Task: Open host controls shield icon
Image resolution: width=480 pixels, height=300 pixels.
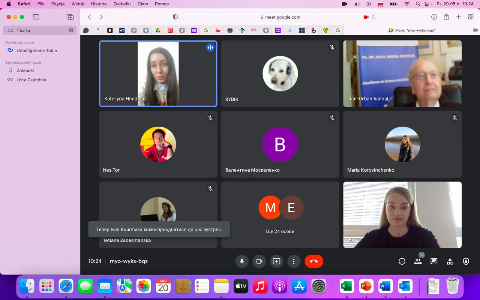Action: (x=466, y=261)
